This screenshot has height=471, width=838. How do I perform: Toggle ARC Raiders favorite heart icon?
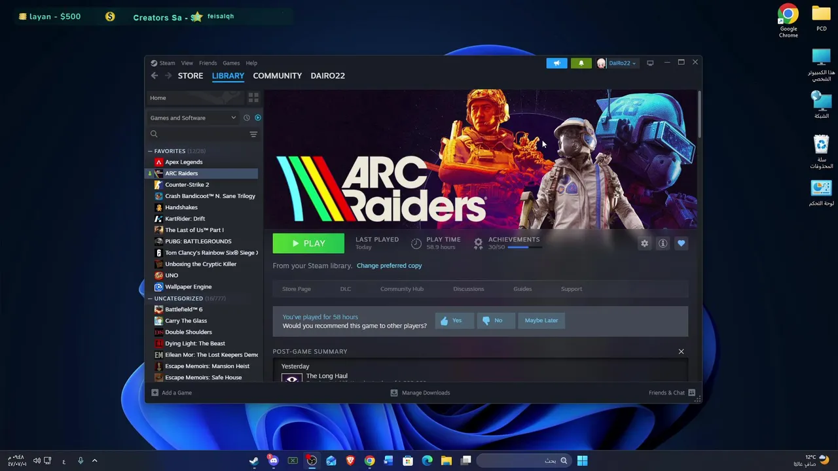click(x=681, y=243)
